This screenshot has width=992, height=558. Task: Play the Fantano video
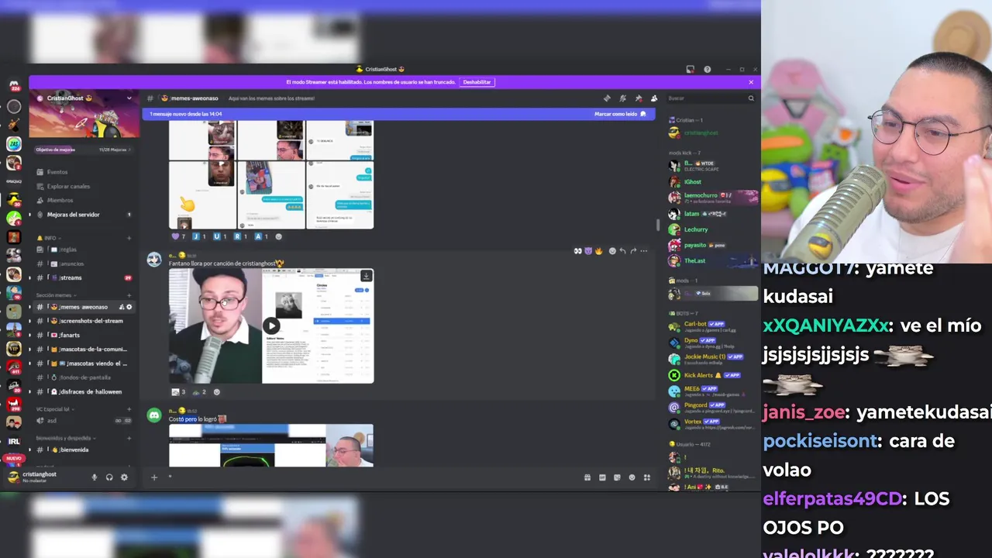click(x=270, y=326)
